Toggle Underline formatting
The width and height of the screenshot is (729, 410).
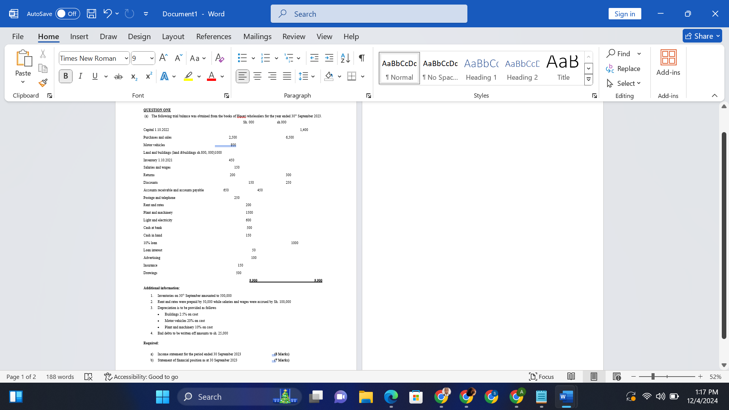95,76
